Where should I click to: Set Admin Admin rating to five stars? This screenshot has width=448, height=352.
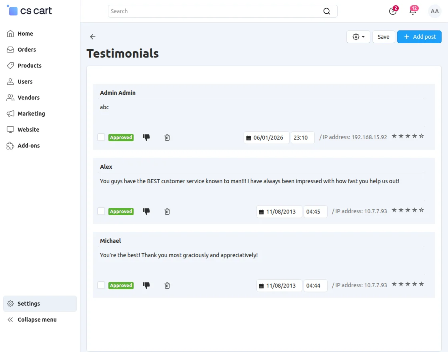[x=422, y=136]
